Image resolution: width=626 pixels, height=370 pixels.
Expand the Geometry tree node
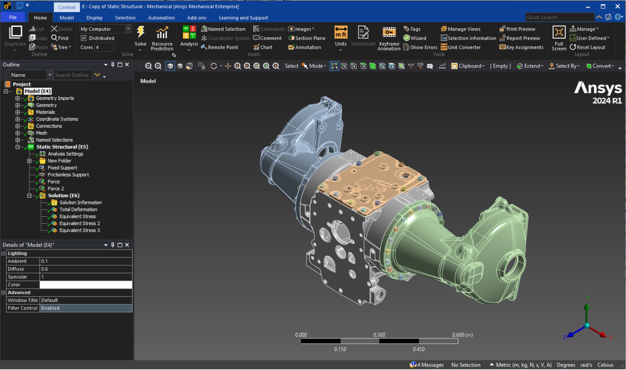coord(17,105)
